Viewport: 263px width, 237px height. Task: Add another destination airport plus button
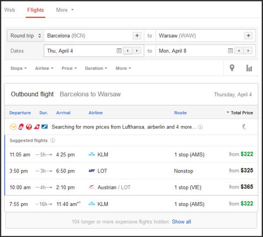[249, 35]
